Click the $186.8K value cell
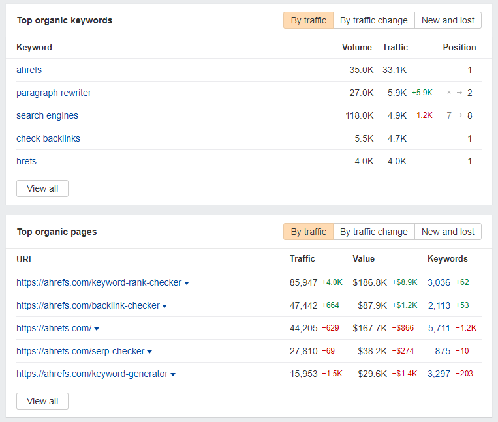 pos(369,282)
